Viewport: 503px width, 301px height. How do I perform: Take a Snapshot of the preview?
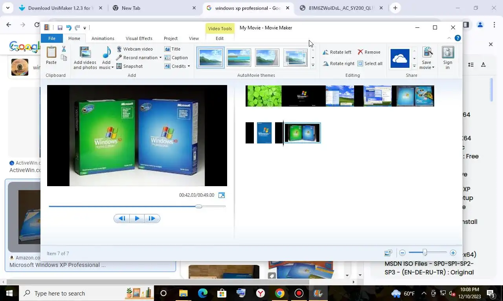(x=130, y=66)
